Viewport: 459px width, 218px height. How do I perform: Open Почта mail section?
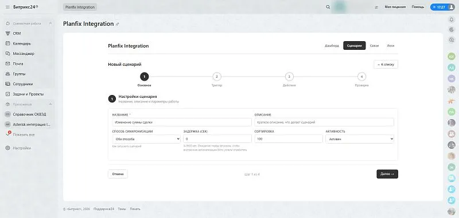pyautogui.click(x=18, y=64)
